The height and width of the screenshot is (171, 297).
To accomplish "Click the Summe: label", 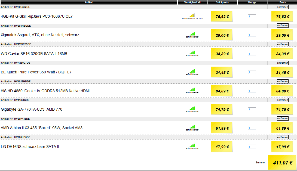I will (x=261, y=163).
